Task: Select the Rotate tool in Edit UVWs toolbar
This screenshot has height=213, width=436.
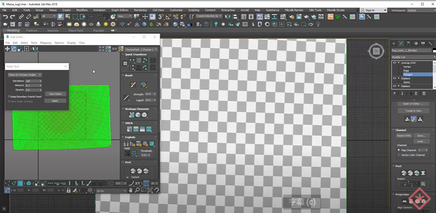Action: pos(14,49)
